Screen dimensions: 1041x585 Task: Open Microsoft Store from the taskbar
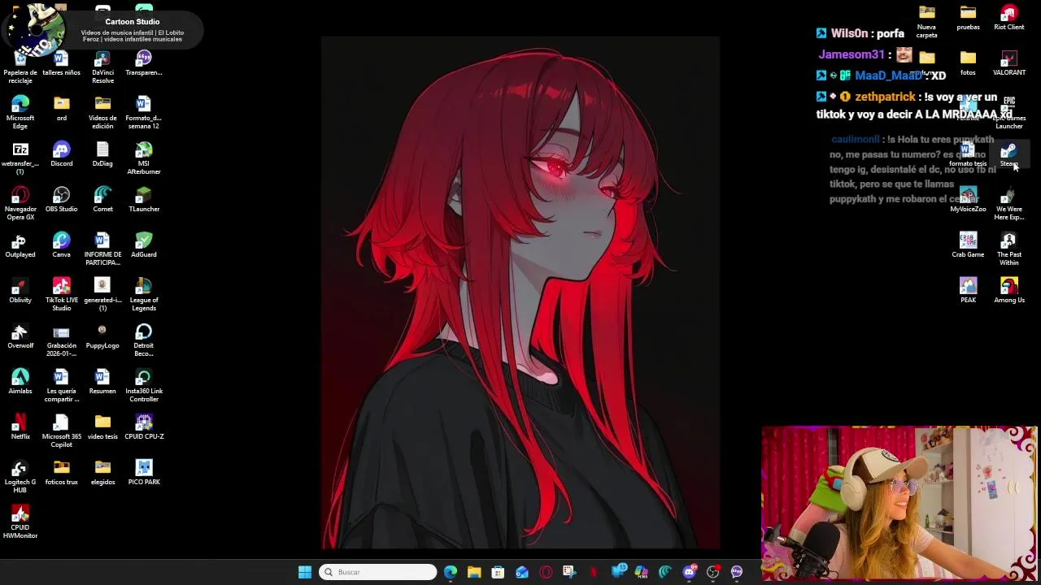coord(498,572)
